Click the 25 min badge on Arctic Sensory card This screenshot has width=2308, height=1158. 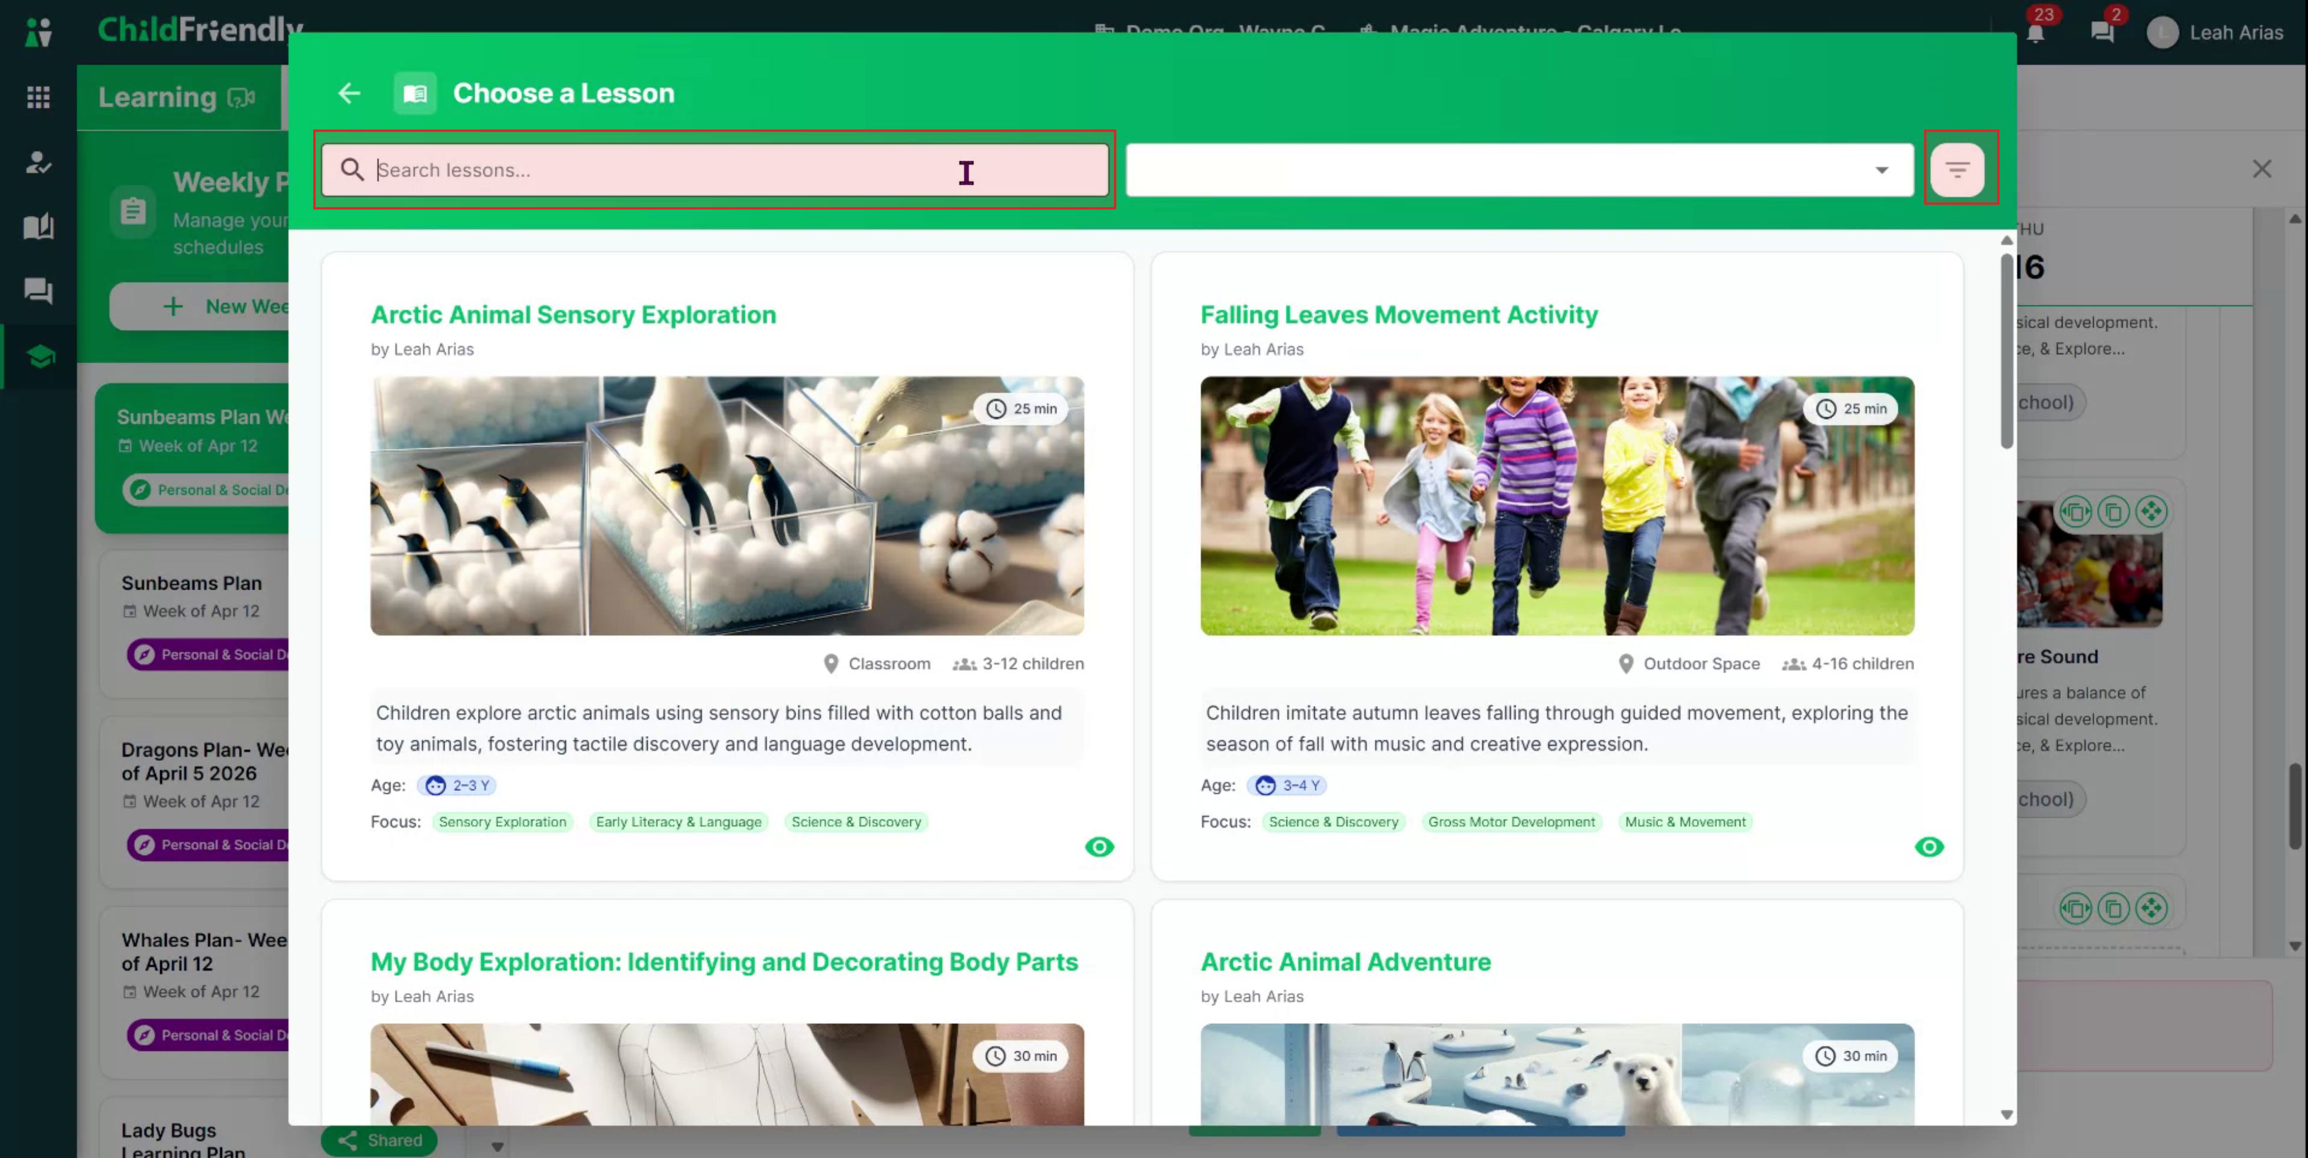click(1022, 408)
